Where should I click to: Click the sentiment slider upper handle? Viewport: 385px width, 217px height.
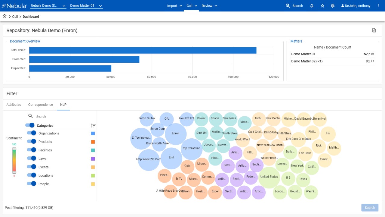(14, 148)
